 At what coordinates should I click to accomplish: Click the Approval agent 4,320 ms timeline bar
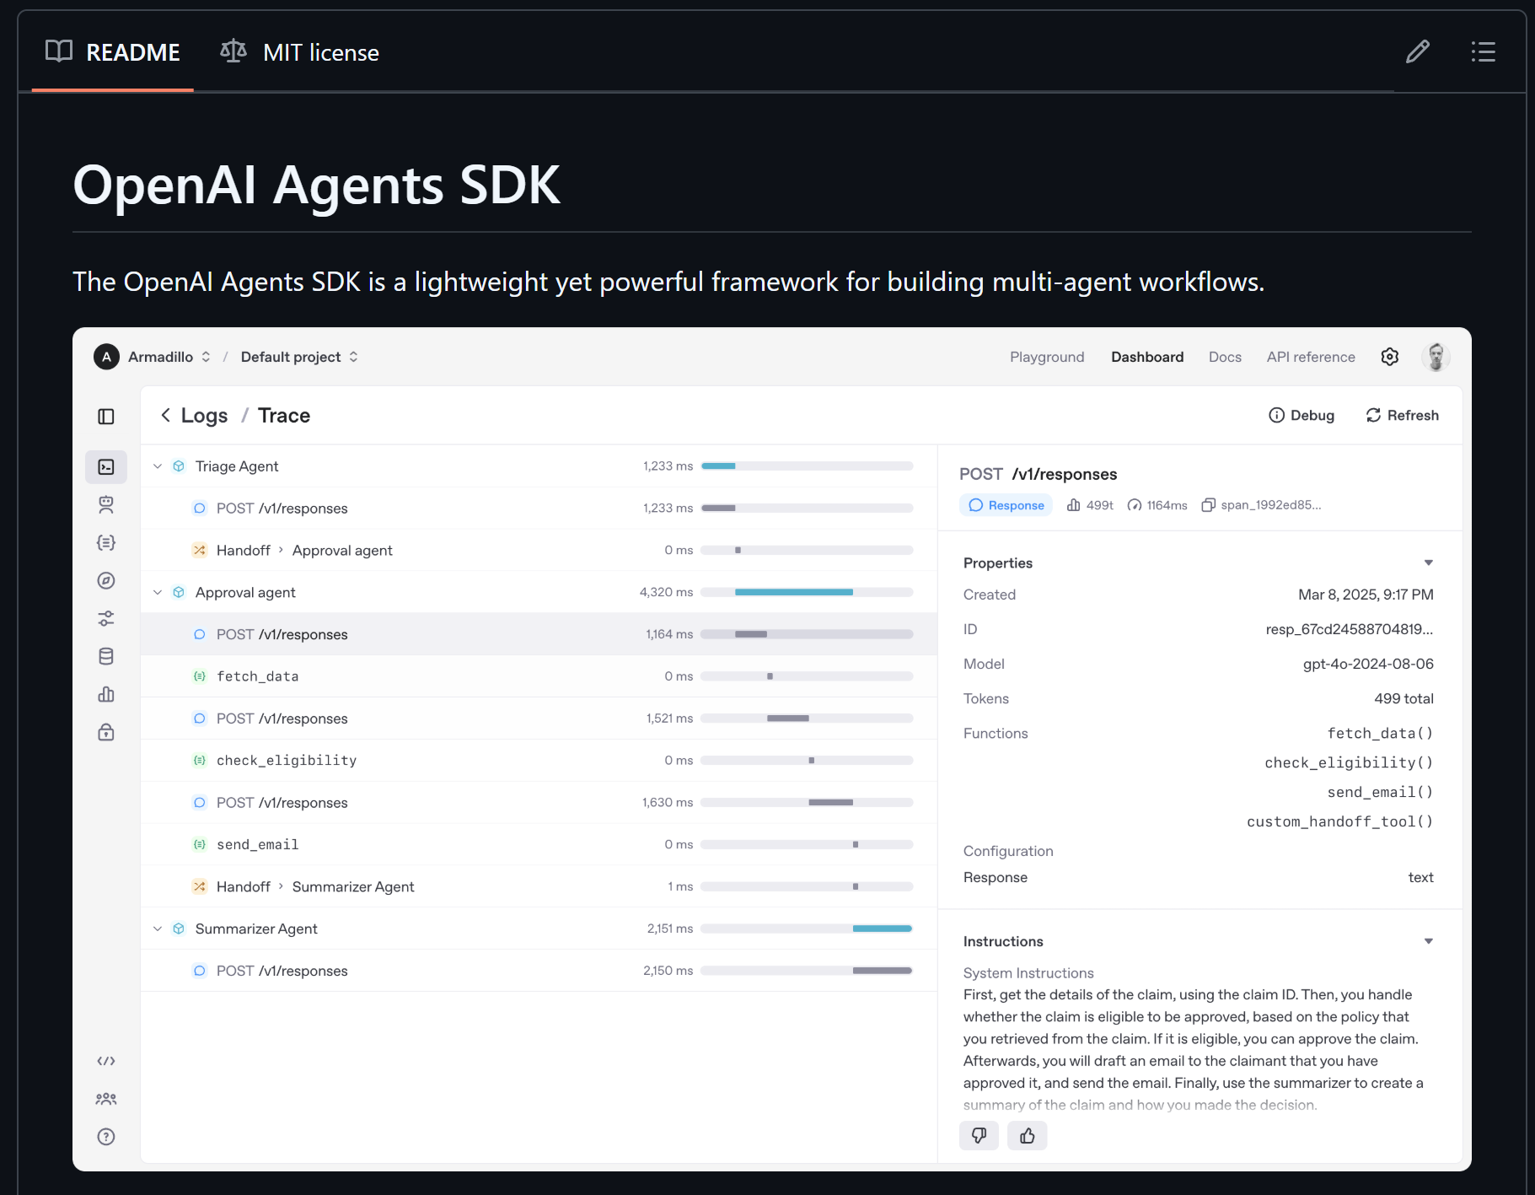tap(794, 592)
